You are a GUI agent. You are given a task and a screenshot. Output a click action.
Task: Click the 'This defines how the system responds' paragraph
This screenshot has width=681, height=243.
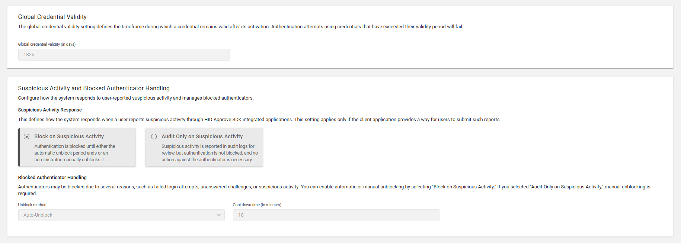[x=259, y=120]
